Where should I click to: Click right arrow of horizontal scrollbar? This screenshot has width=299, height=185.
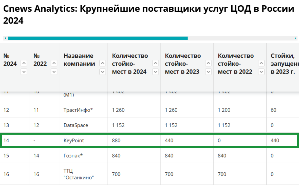295,38
